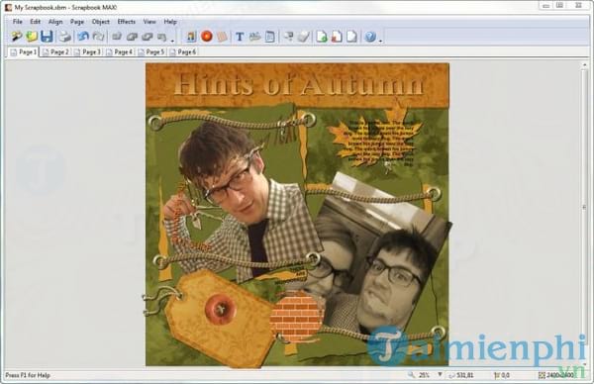The height and width of the screenshot is (384, 594).
Task: Redo the last undone action
Action: coord(98,37)
